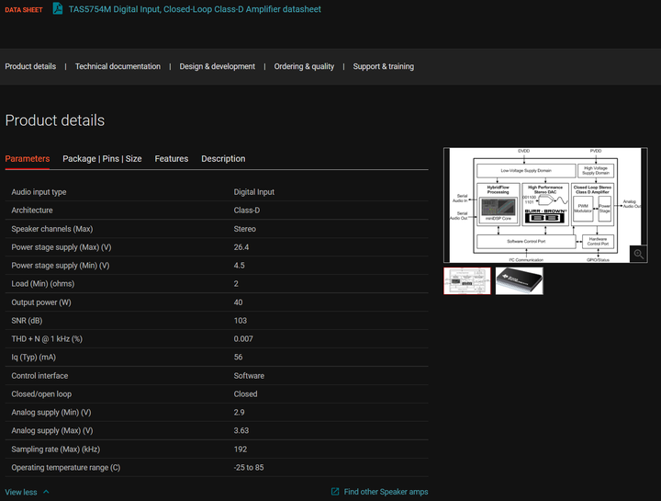Select the block diagram thumbnail
Viewport: 661px width, 501px height.
[467, 280]
